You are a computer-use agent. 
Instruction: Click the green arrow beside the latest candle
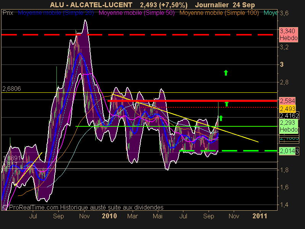221,118
